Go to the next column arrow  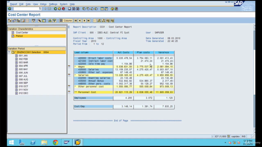tap(84, 20)
